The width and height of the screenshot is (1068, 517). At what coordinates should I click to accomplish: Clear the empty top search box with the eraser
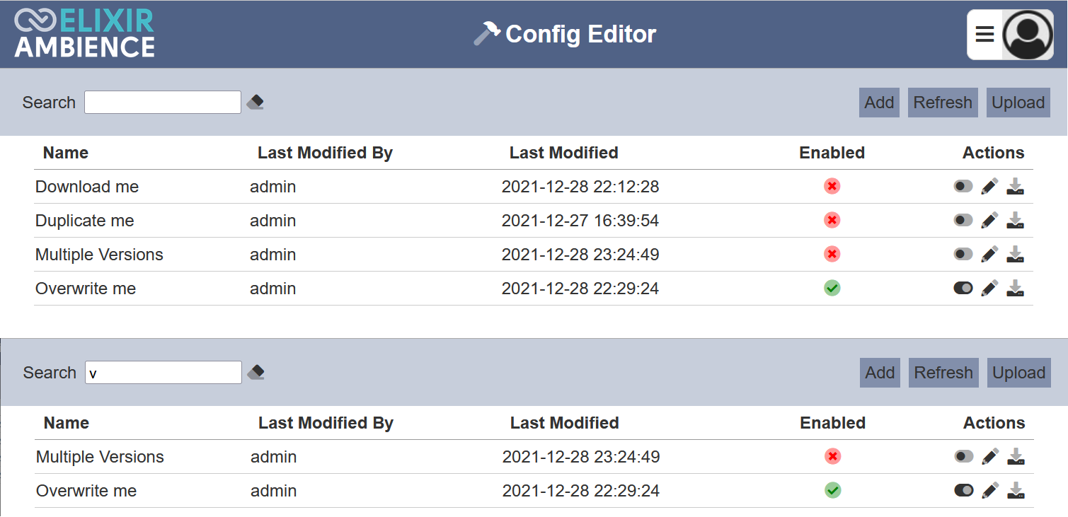coord(255,103)
